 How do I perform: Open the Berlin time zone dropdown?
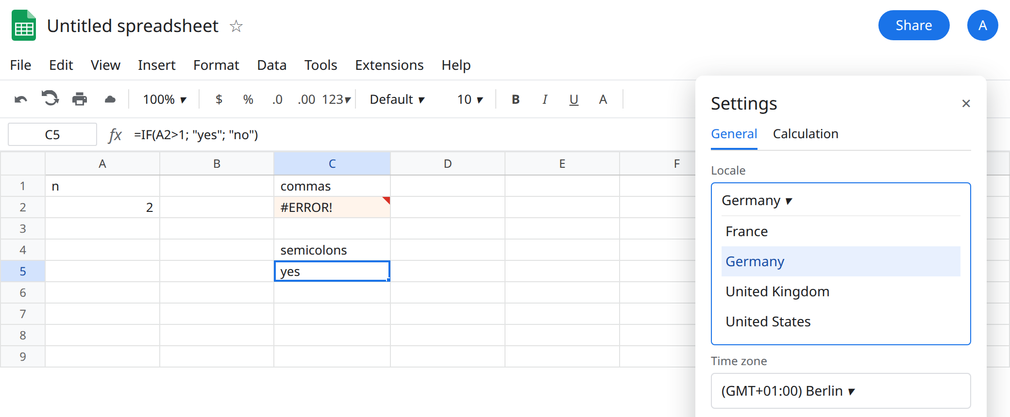pyautogui.click(x=841, y=391)
